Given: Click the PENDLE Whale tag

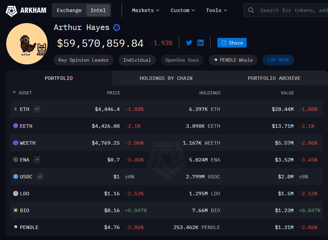Looking at the screenshot, I should 233,60.
